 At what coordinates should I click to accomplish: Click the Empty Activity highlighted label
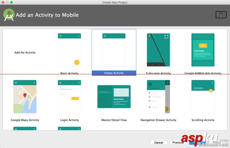click(114, 73)
